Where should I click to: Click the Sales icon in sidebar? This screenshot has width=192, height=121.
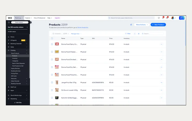(x=9, y=47)
